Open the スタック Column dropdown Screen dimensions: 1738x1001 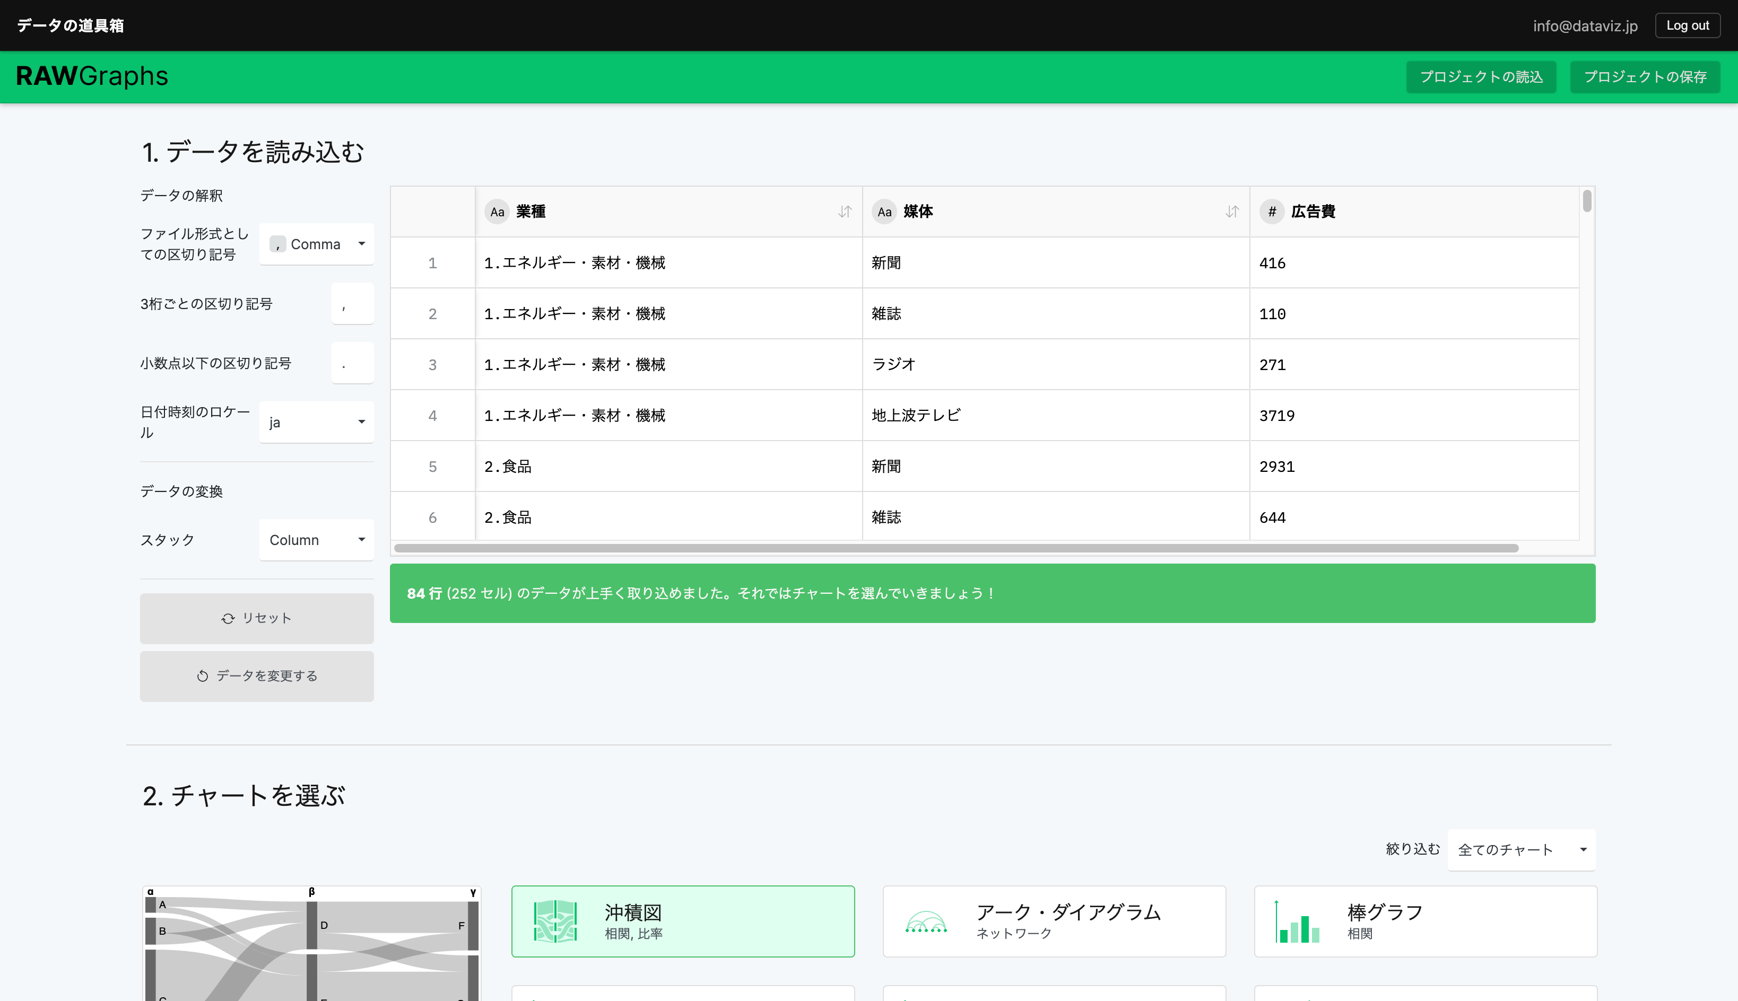316,540
